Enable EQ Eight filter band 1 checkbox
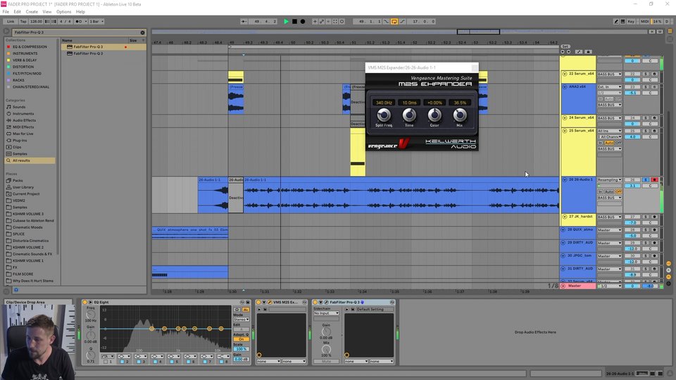676x380 pixels. click(105, 362)
